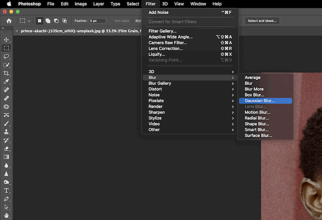Viewport: 322px width, 220px height.
Task: Close the prince-akachi document tab
Action: [x=17, y=31]
